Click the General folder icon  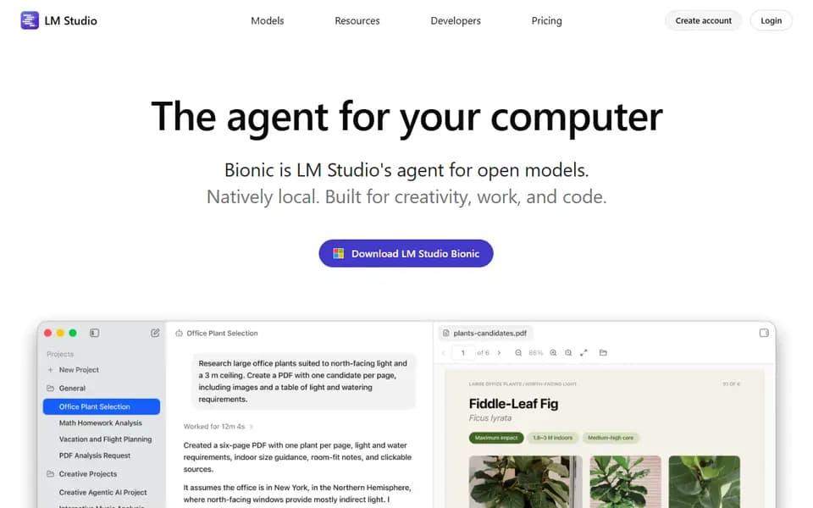pos(50,389)
